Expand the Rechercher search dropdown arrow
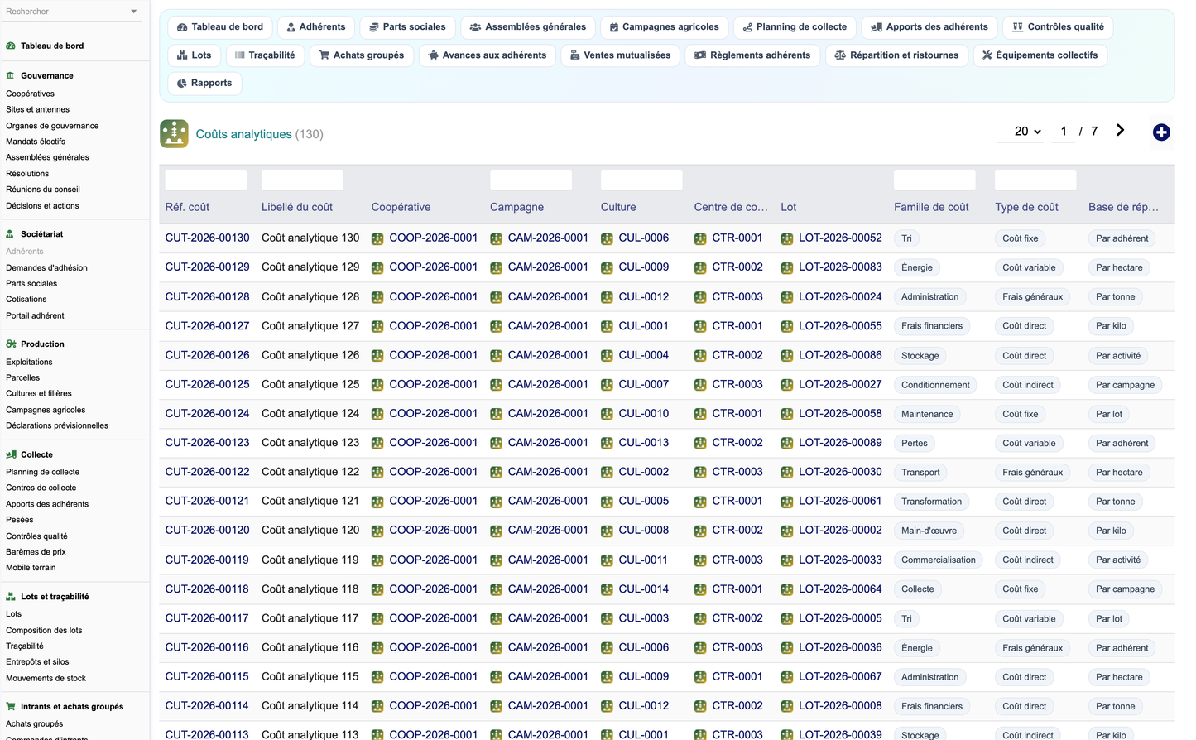 point(134,12)
